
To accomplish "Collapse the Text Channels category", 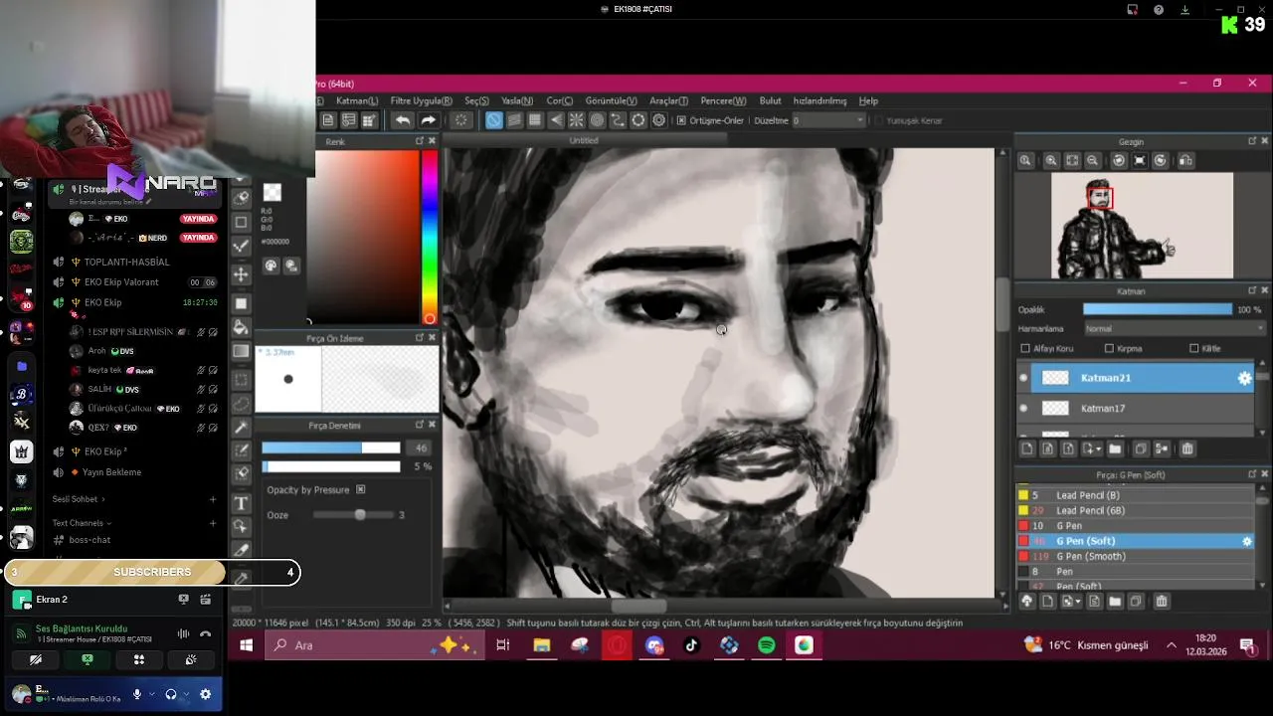I will 82,523.
